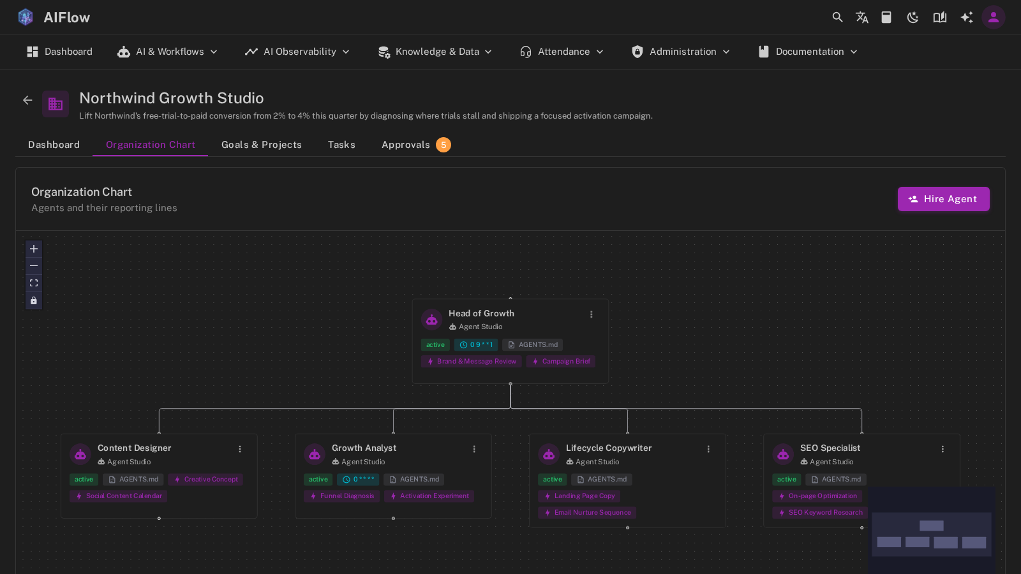Click the Lifecycle Copywriter robot avatar
Screen dimensions: 1021x574
[x=549, y=455]
